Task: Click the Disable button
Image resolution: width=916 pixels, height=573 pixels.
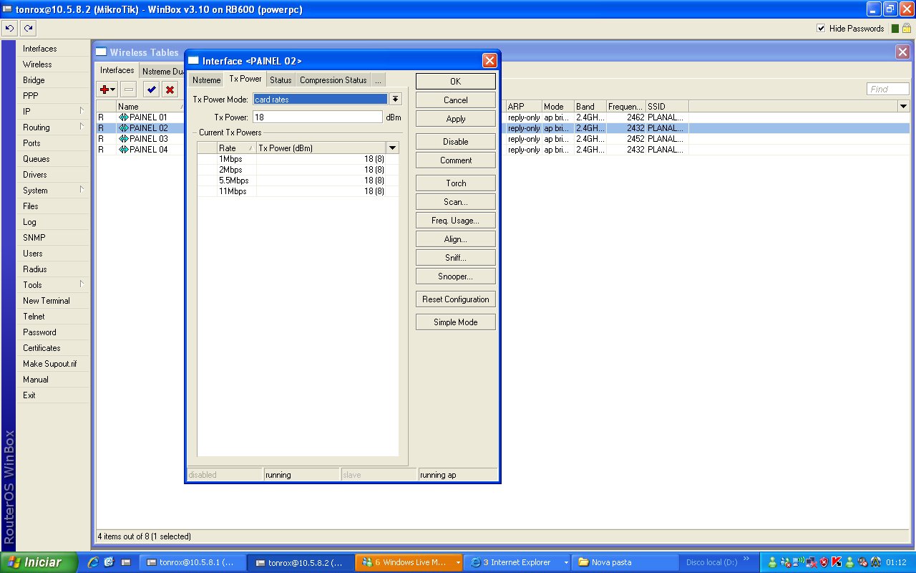Action: [456, 141]
